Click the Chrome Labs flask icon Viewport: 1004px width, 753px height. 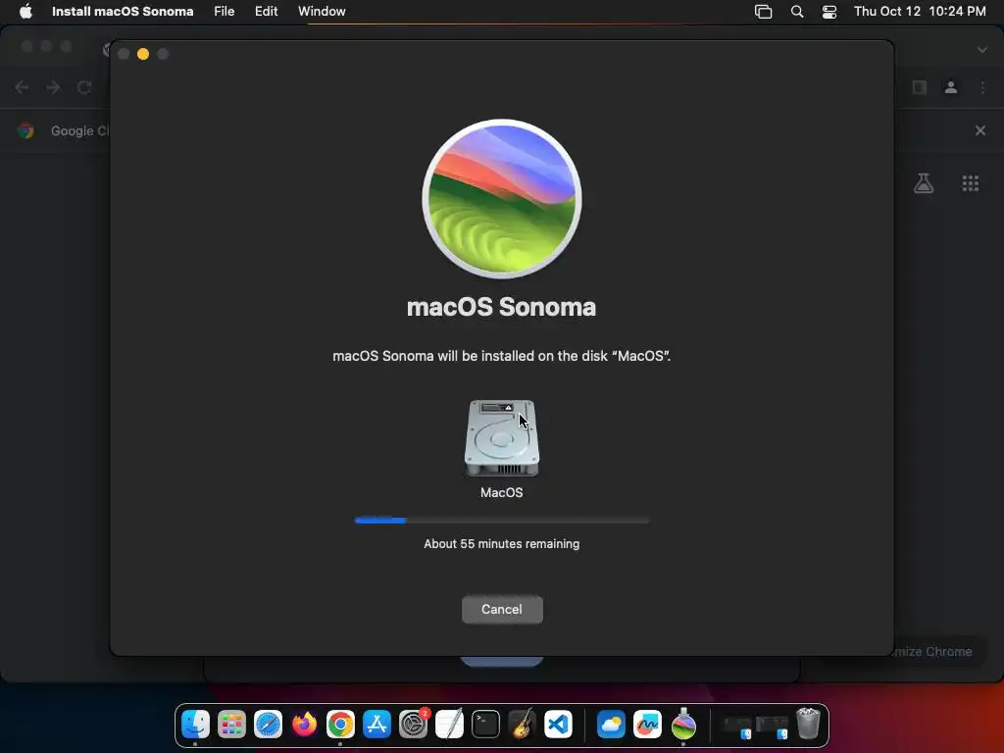tap(924, 183)
